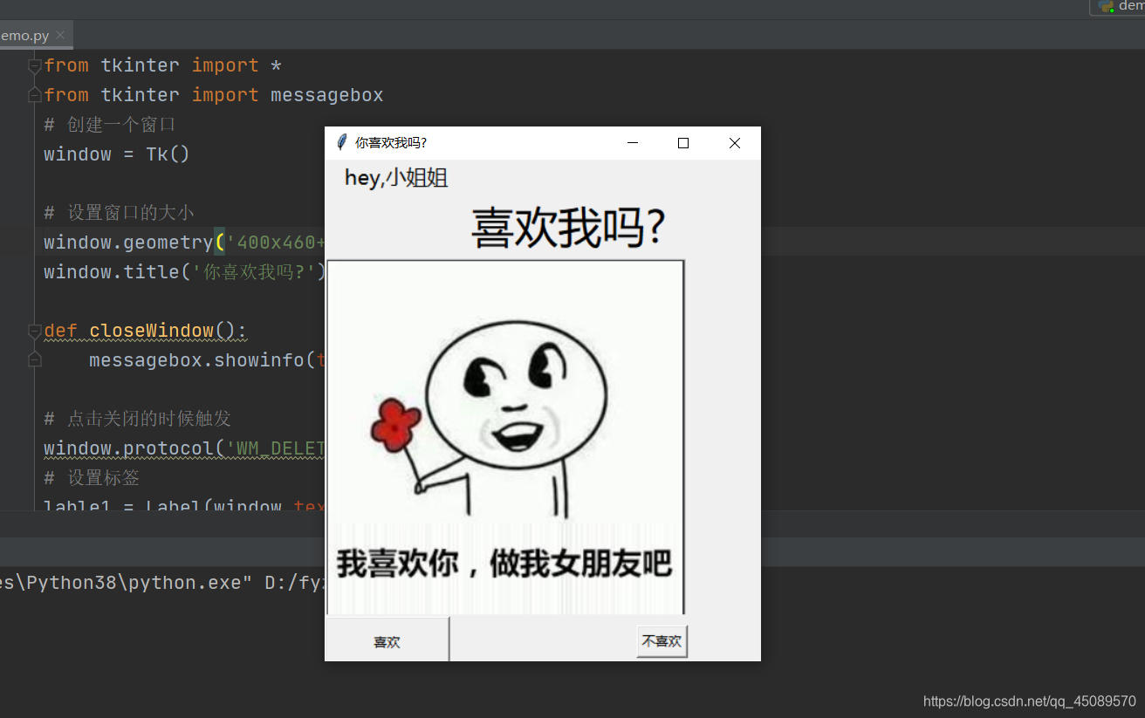Click the 'window.title' code line
The width and height of the screenshot is (1145, 718).
click(184, 272)
